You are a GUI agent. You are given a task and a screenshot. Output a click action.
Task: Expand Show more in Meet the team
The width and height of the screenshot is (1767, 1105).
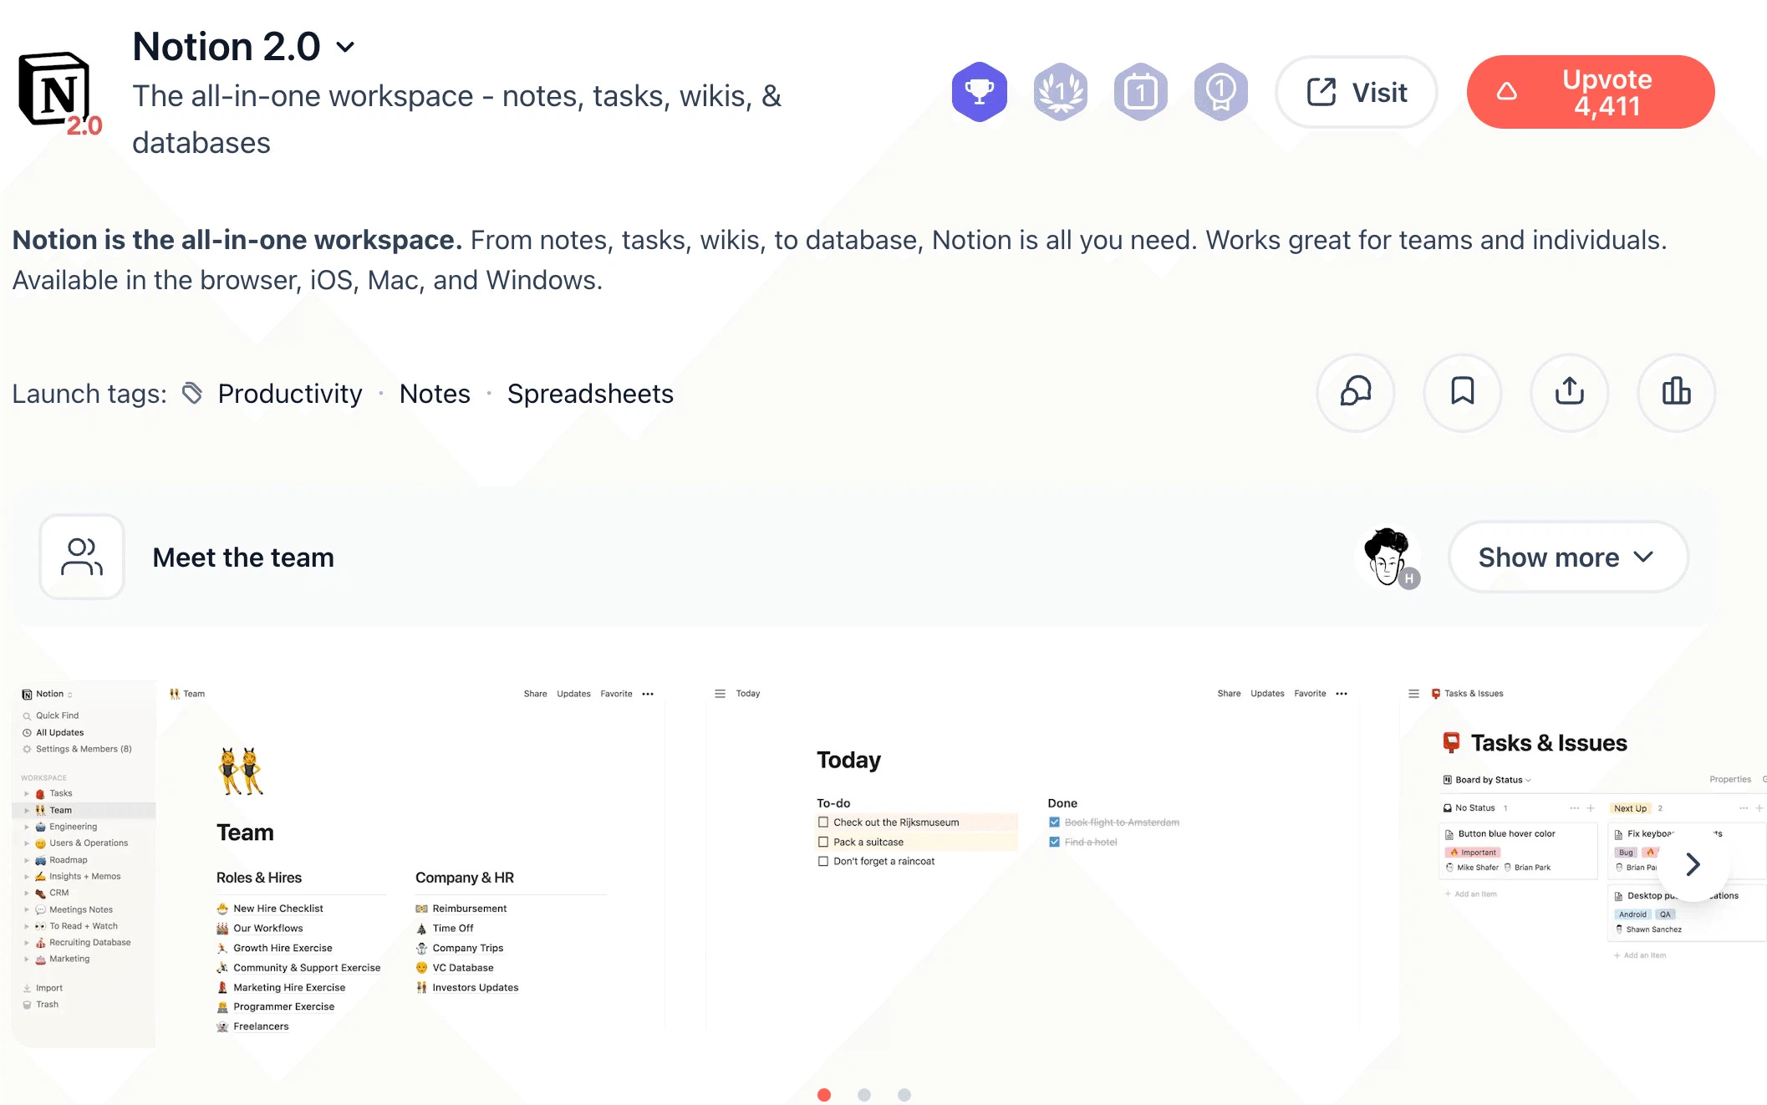[1568, 558]
